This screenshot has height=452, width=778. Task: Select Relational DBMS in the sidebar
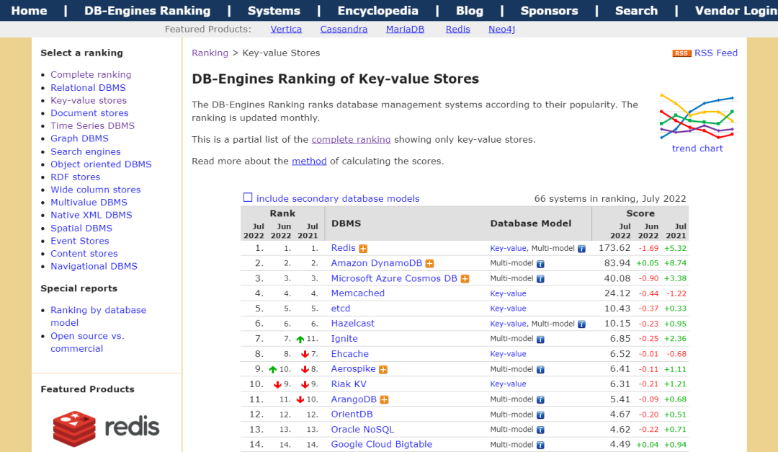[89, 87]
